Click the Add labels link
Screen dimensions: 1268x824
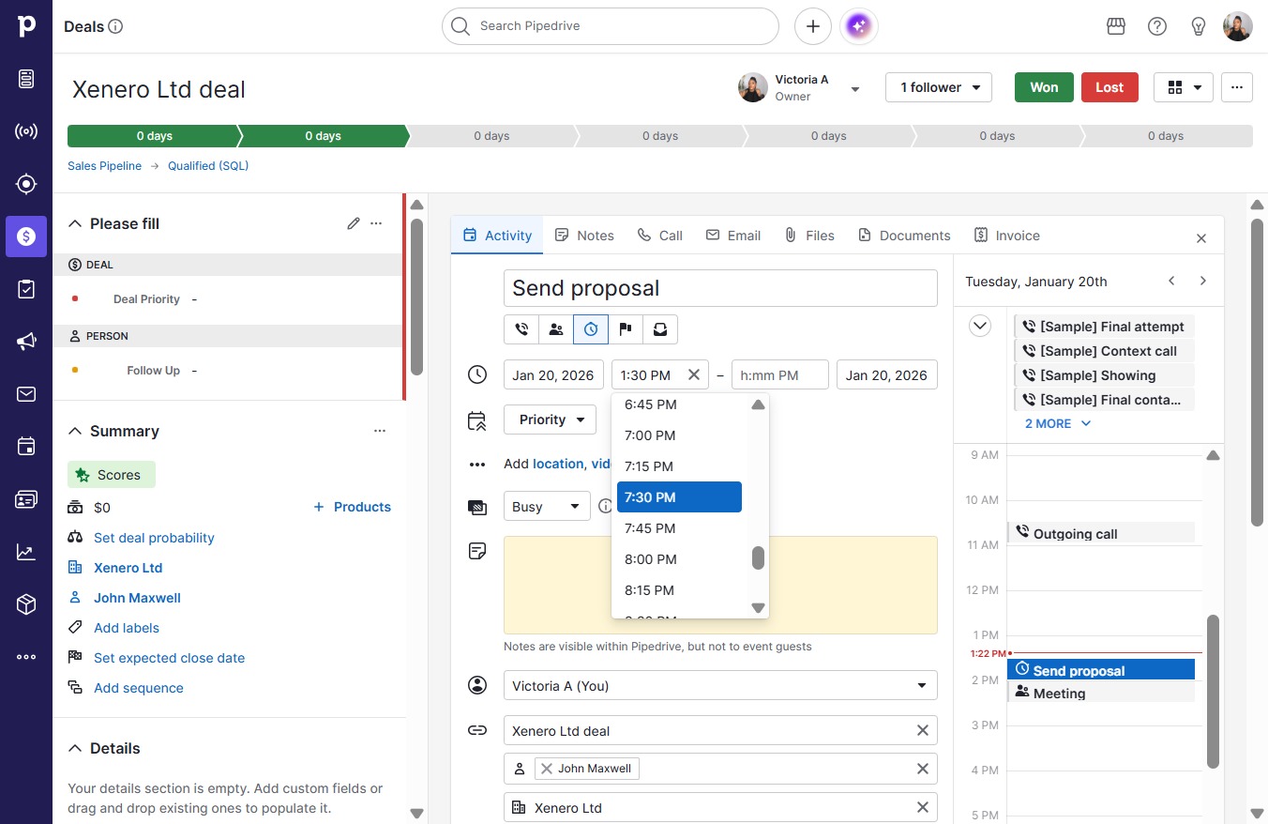[x=127, y=628]
